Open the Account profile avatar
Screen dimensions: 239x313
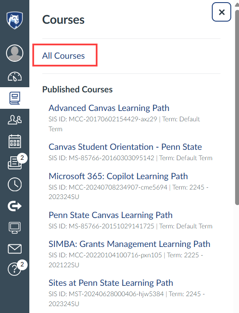pyautogui.click(x=15, y=53)
